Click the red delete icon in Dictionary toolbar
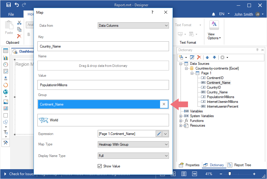This screenshot has width=267, height=179. point(199,57)
